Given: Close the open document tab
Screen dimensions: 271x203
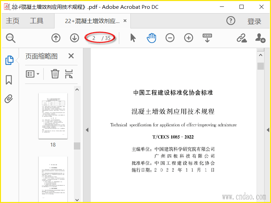Looking at the screenshot, I should [x=125, y=21].
